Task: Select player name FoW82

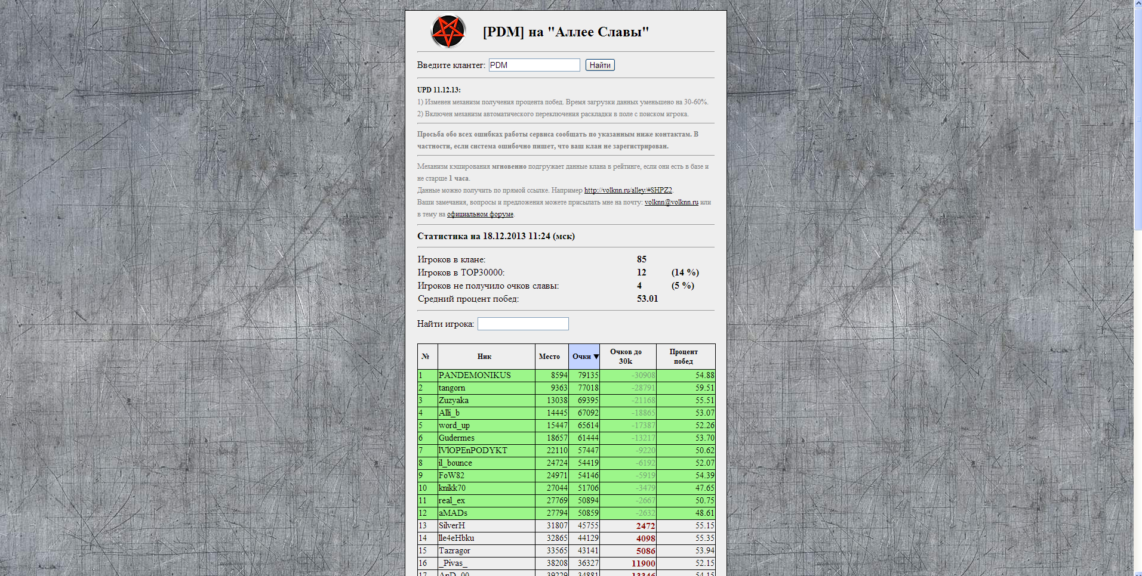Action: 451,476
